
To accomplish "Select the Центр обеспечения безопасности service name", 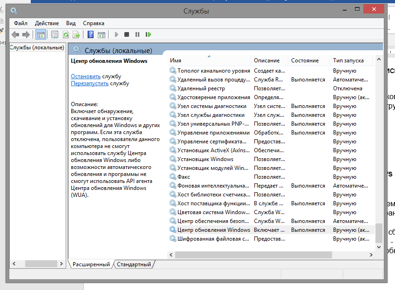I will (x=213, y=221).
